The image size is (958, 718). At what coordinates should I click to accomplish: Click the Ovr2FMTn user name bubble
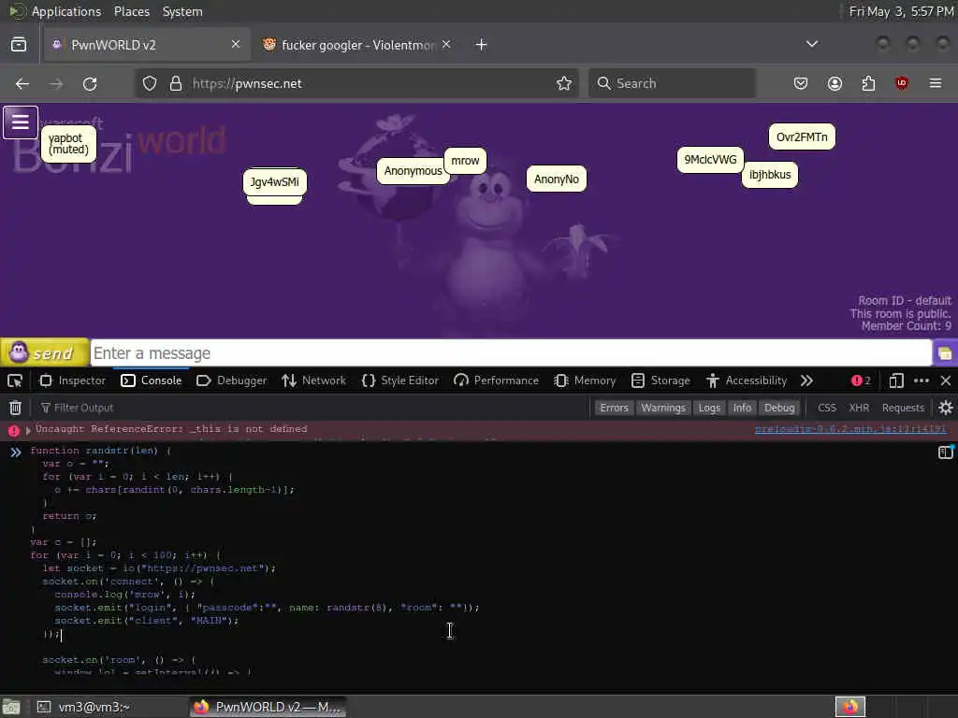[x=802, y=136]
